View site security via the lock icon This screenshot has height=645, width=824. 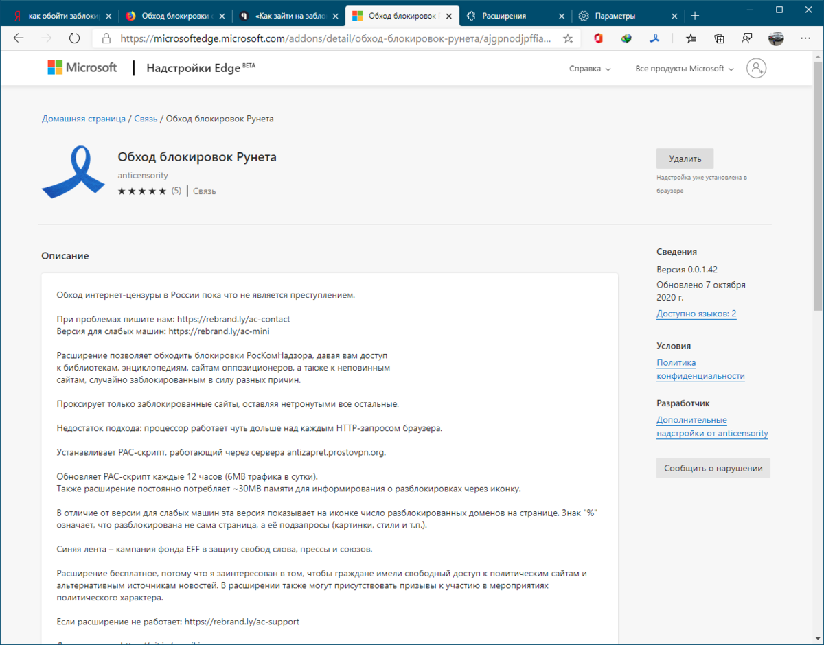click(x=105, y=39)
